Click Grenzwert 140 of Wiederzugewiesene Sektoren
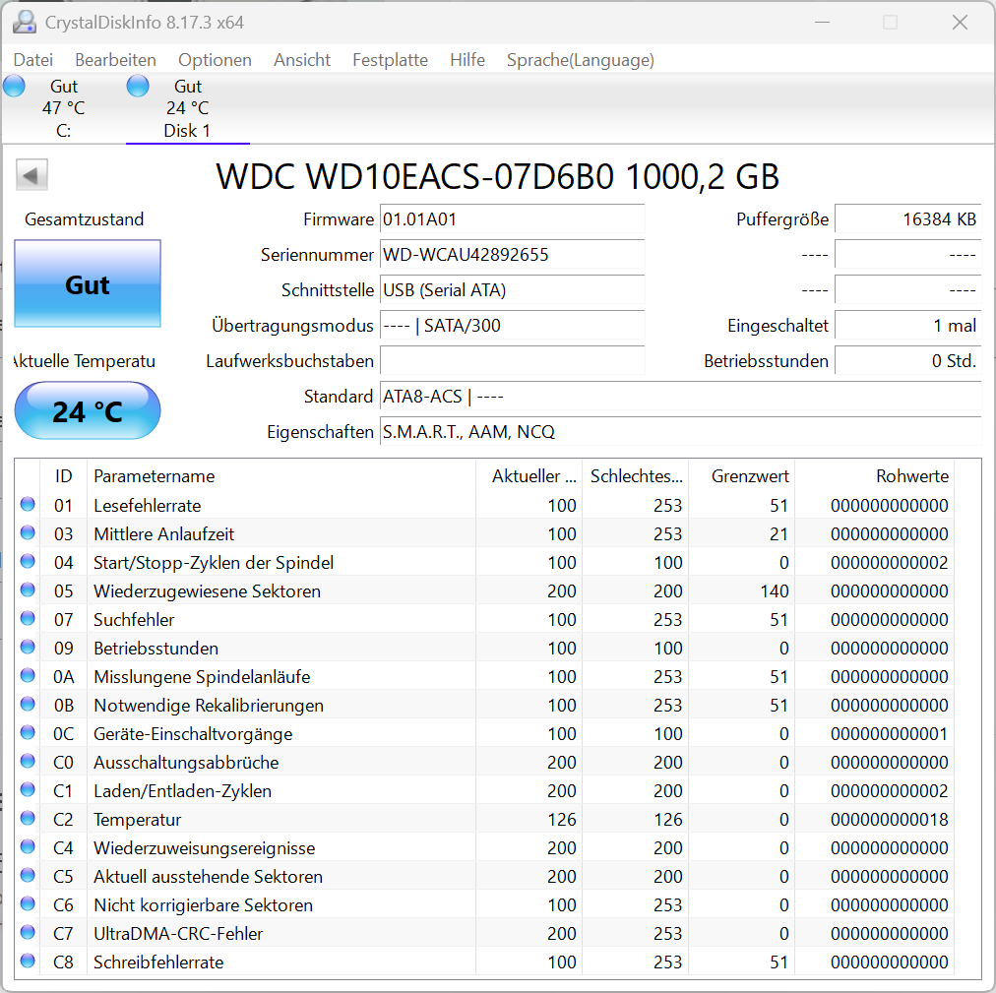This screenshot has width=996, height=993. pos(775,591)
